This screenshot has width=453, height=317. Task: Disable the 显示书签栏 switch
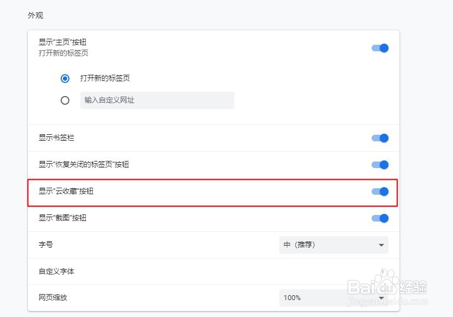(380, 138)
